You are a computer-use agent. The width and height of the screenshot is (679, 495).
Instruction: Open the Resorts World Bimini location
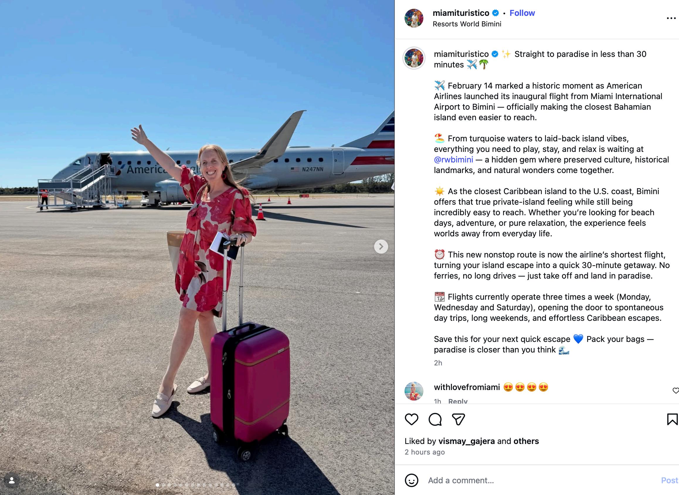[467, 24]
